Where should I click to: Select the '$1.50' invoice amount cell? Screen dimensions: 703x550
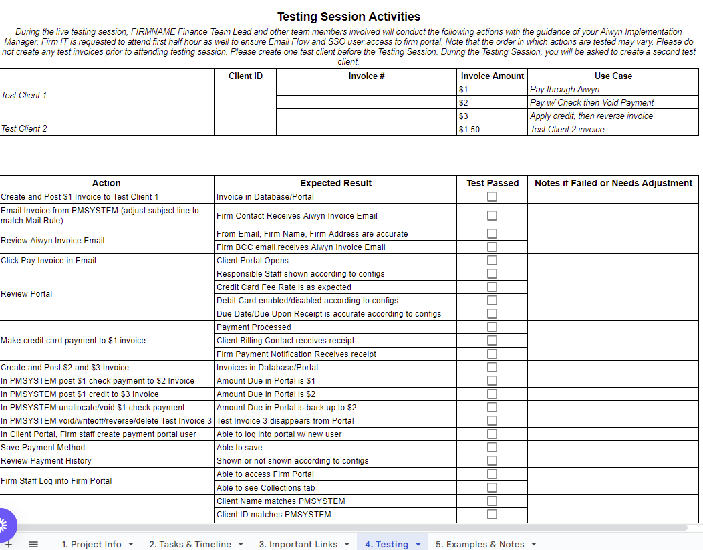(x=493, y=129)
